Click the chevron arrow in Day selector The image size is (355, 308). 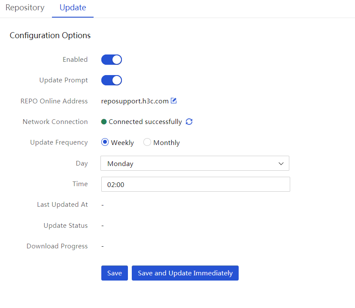click(281, 163)
